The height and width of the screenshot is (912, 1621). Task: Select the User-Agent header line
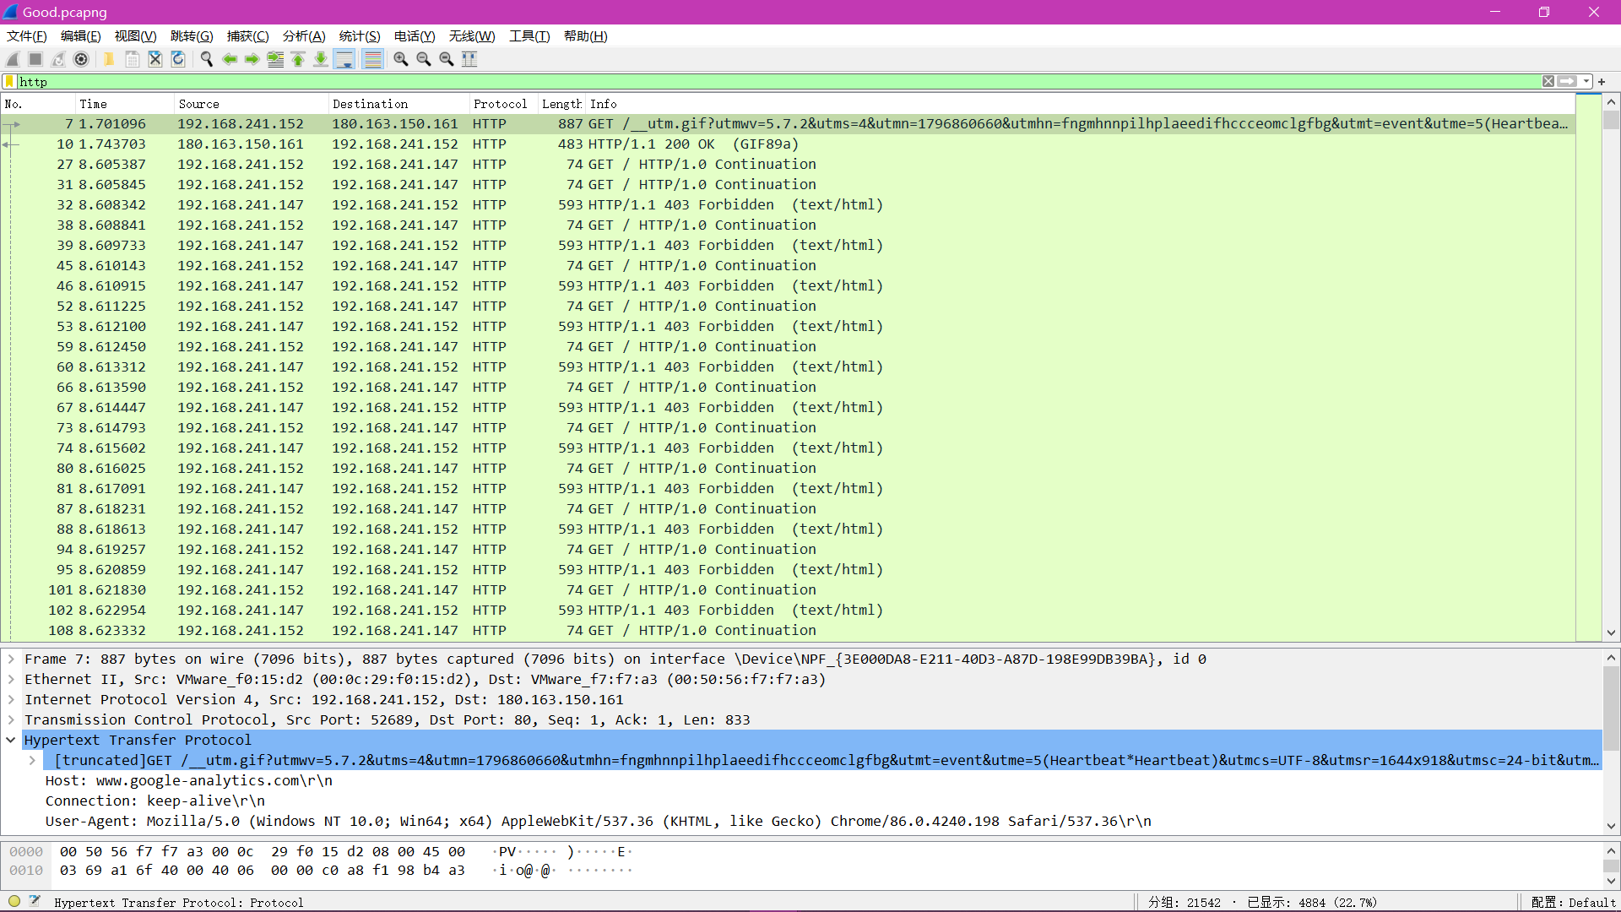pyautogui.click(x=599, y=822)
